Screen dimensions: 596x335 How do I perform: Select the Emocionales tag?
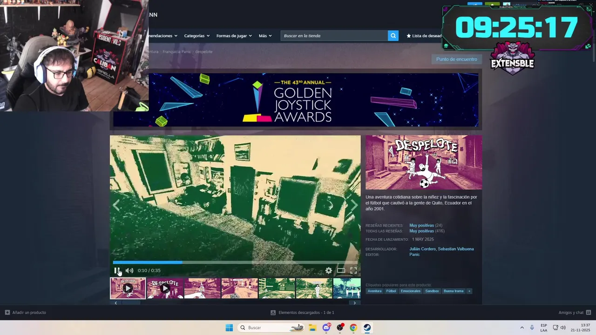411,291
